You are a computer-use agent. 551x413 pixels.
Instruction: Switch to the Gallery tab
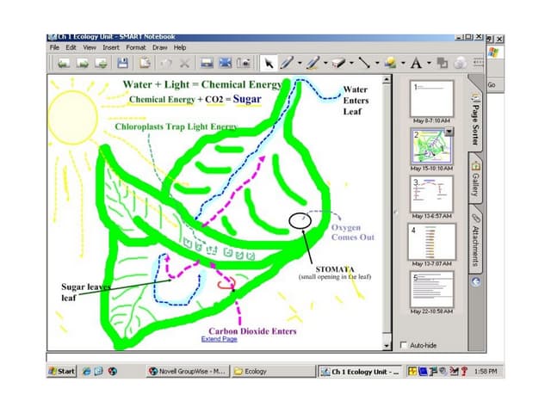coord(475,180)
